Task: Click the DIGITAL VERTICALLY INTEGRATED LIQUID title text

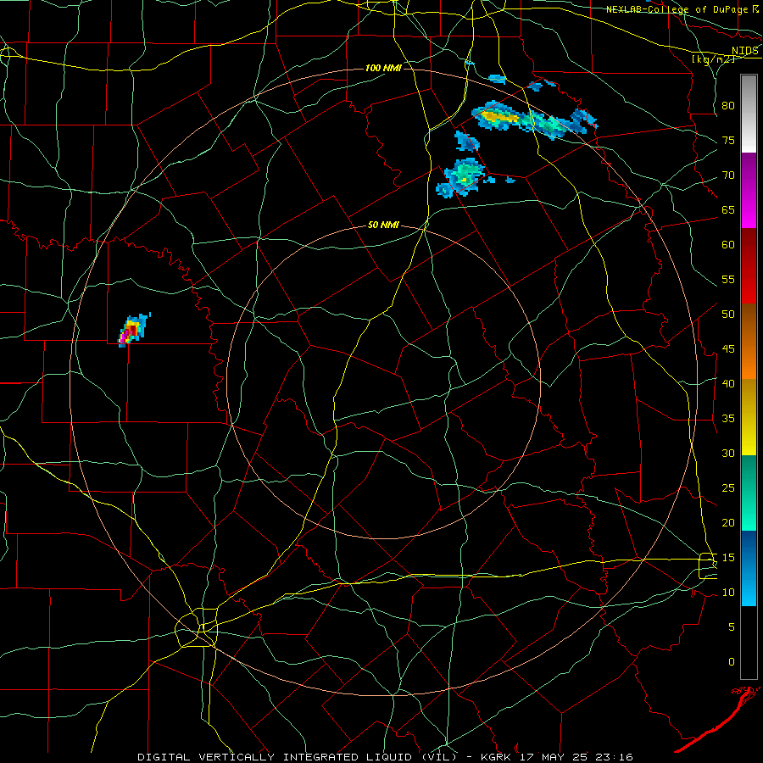Action: [x=297, y=757]
